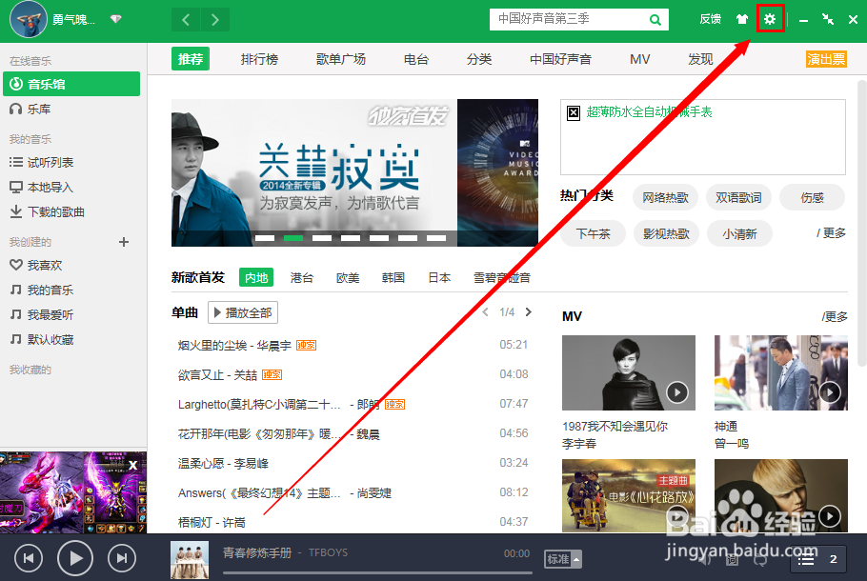Switch to mini mode icon
This screenshot has width=867, height=581.
pos(828,19)
